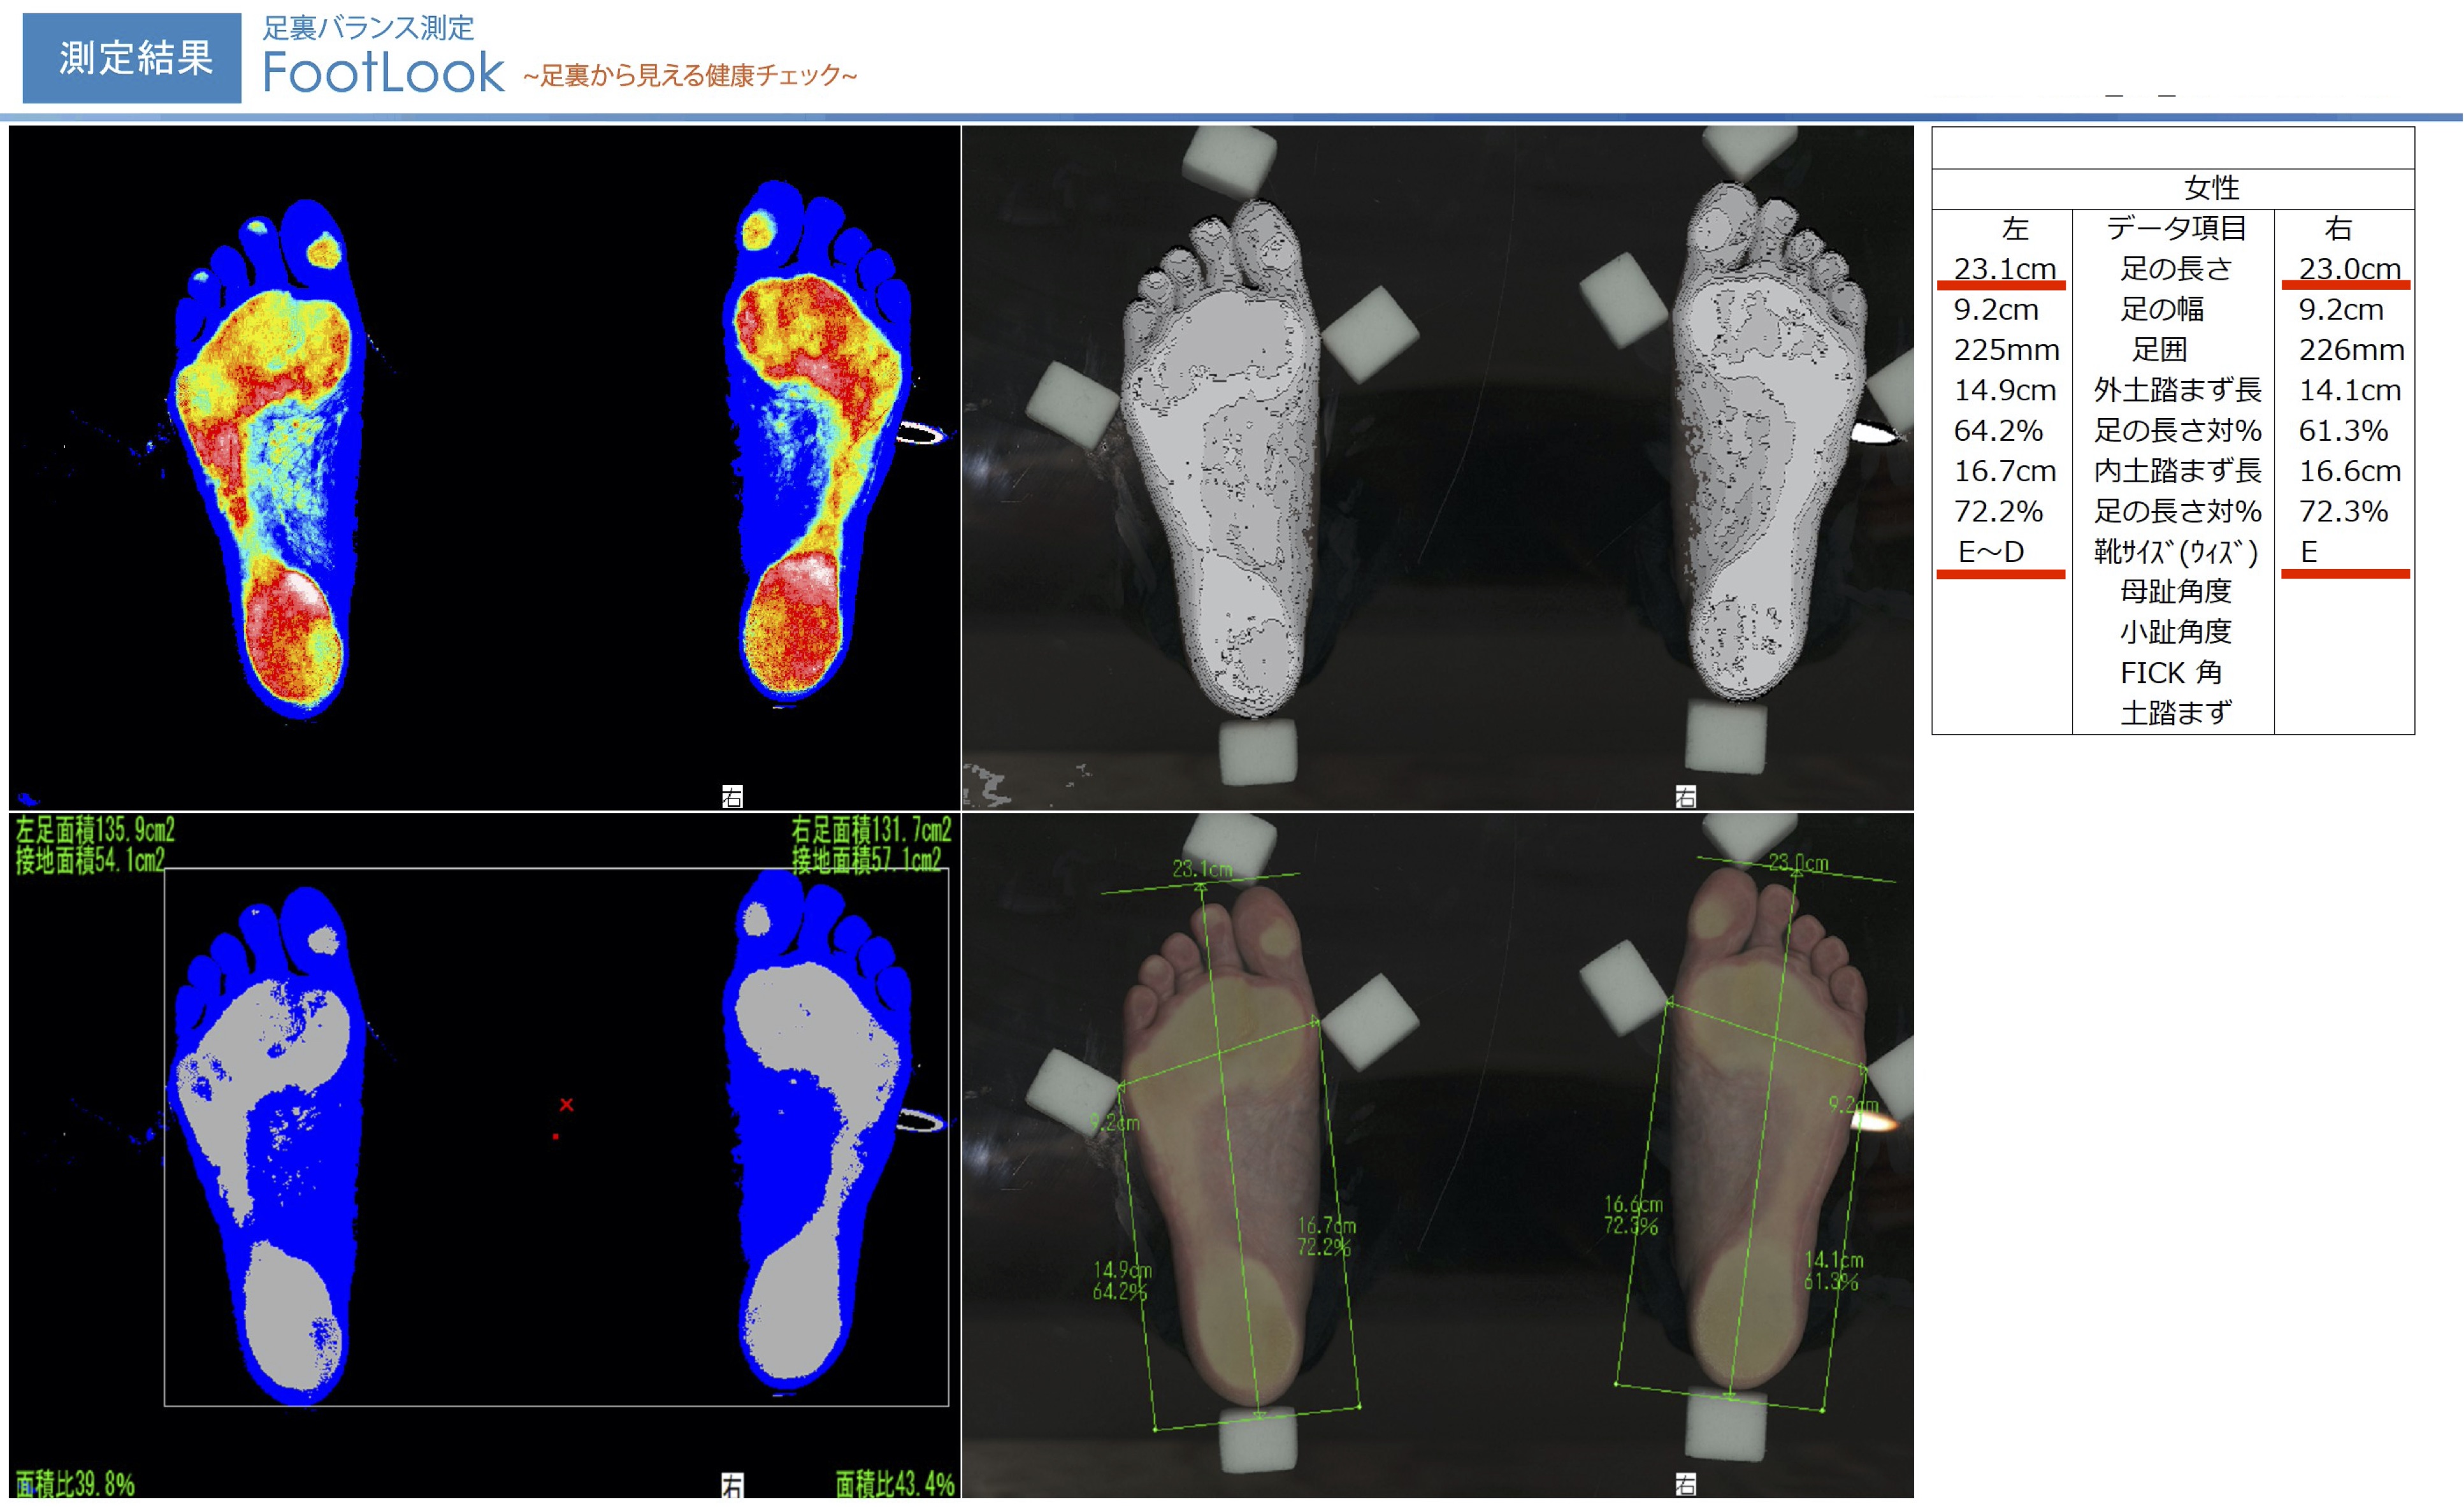This screenshot has width=2464, height=1507.
Task: Click the 左足面積135.9cm2 green text label
Action: click(x=95, y=829)
